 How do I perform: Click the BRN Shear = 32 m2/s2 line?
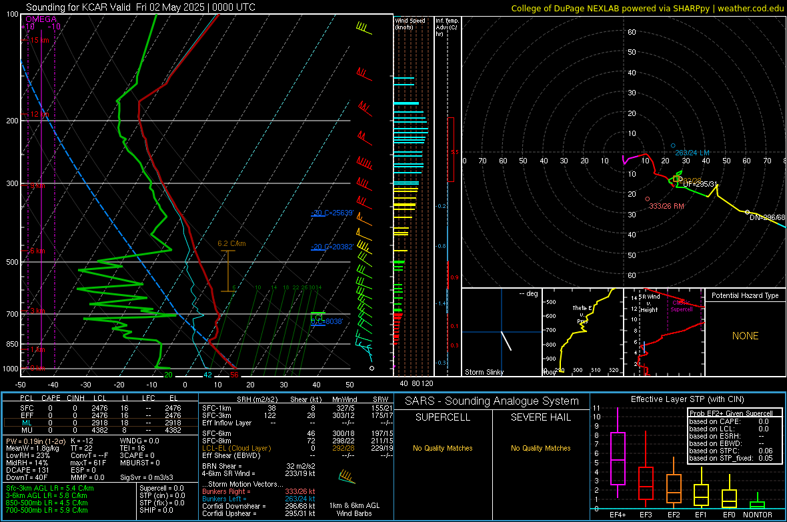(x=259, y=466)
